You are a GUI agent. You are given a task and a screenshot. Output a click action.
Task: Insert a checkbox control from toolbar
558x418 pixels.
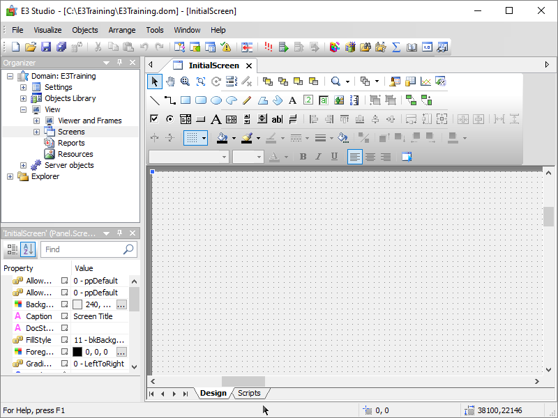point(155,119)
